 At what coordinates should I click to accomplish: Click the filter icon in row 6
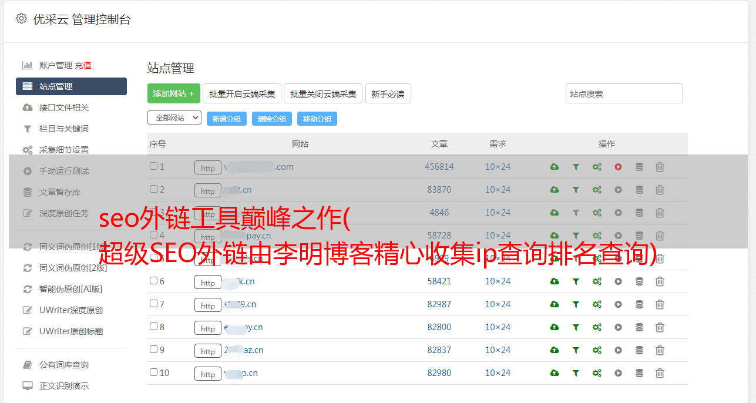[576, 281]
